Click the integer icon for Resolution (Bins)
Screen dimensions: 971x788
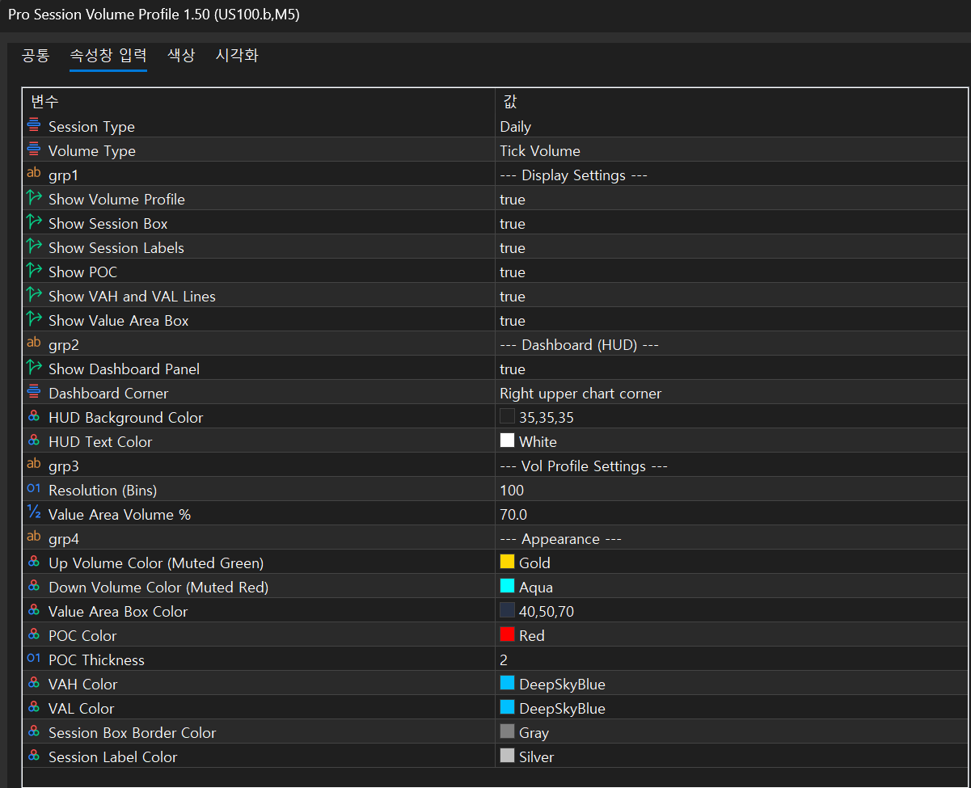click(x=34, y=489)
